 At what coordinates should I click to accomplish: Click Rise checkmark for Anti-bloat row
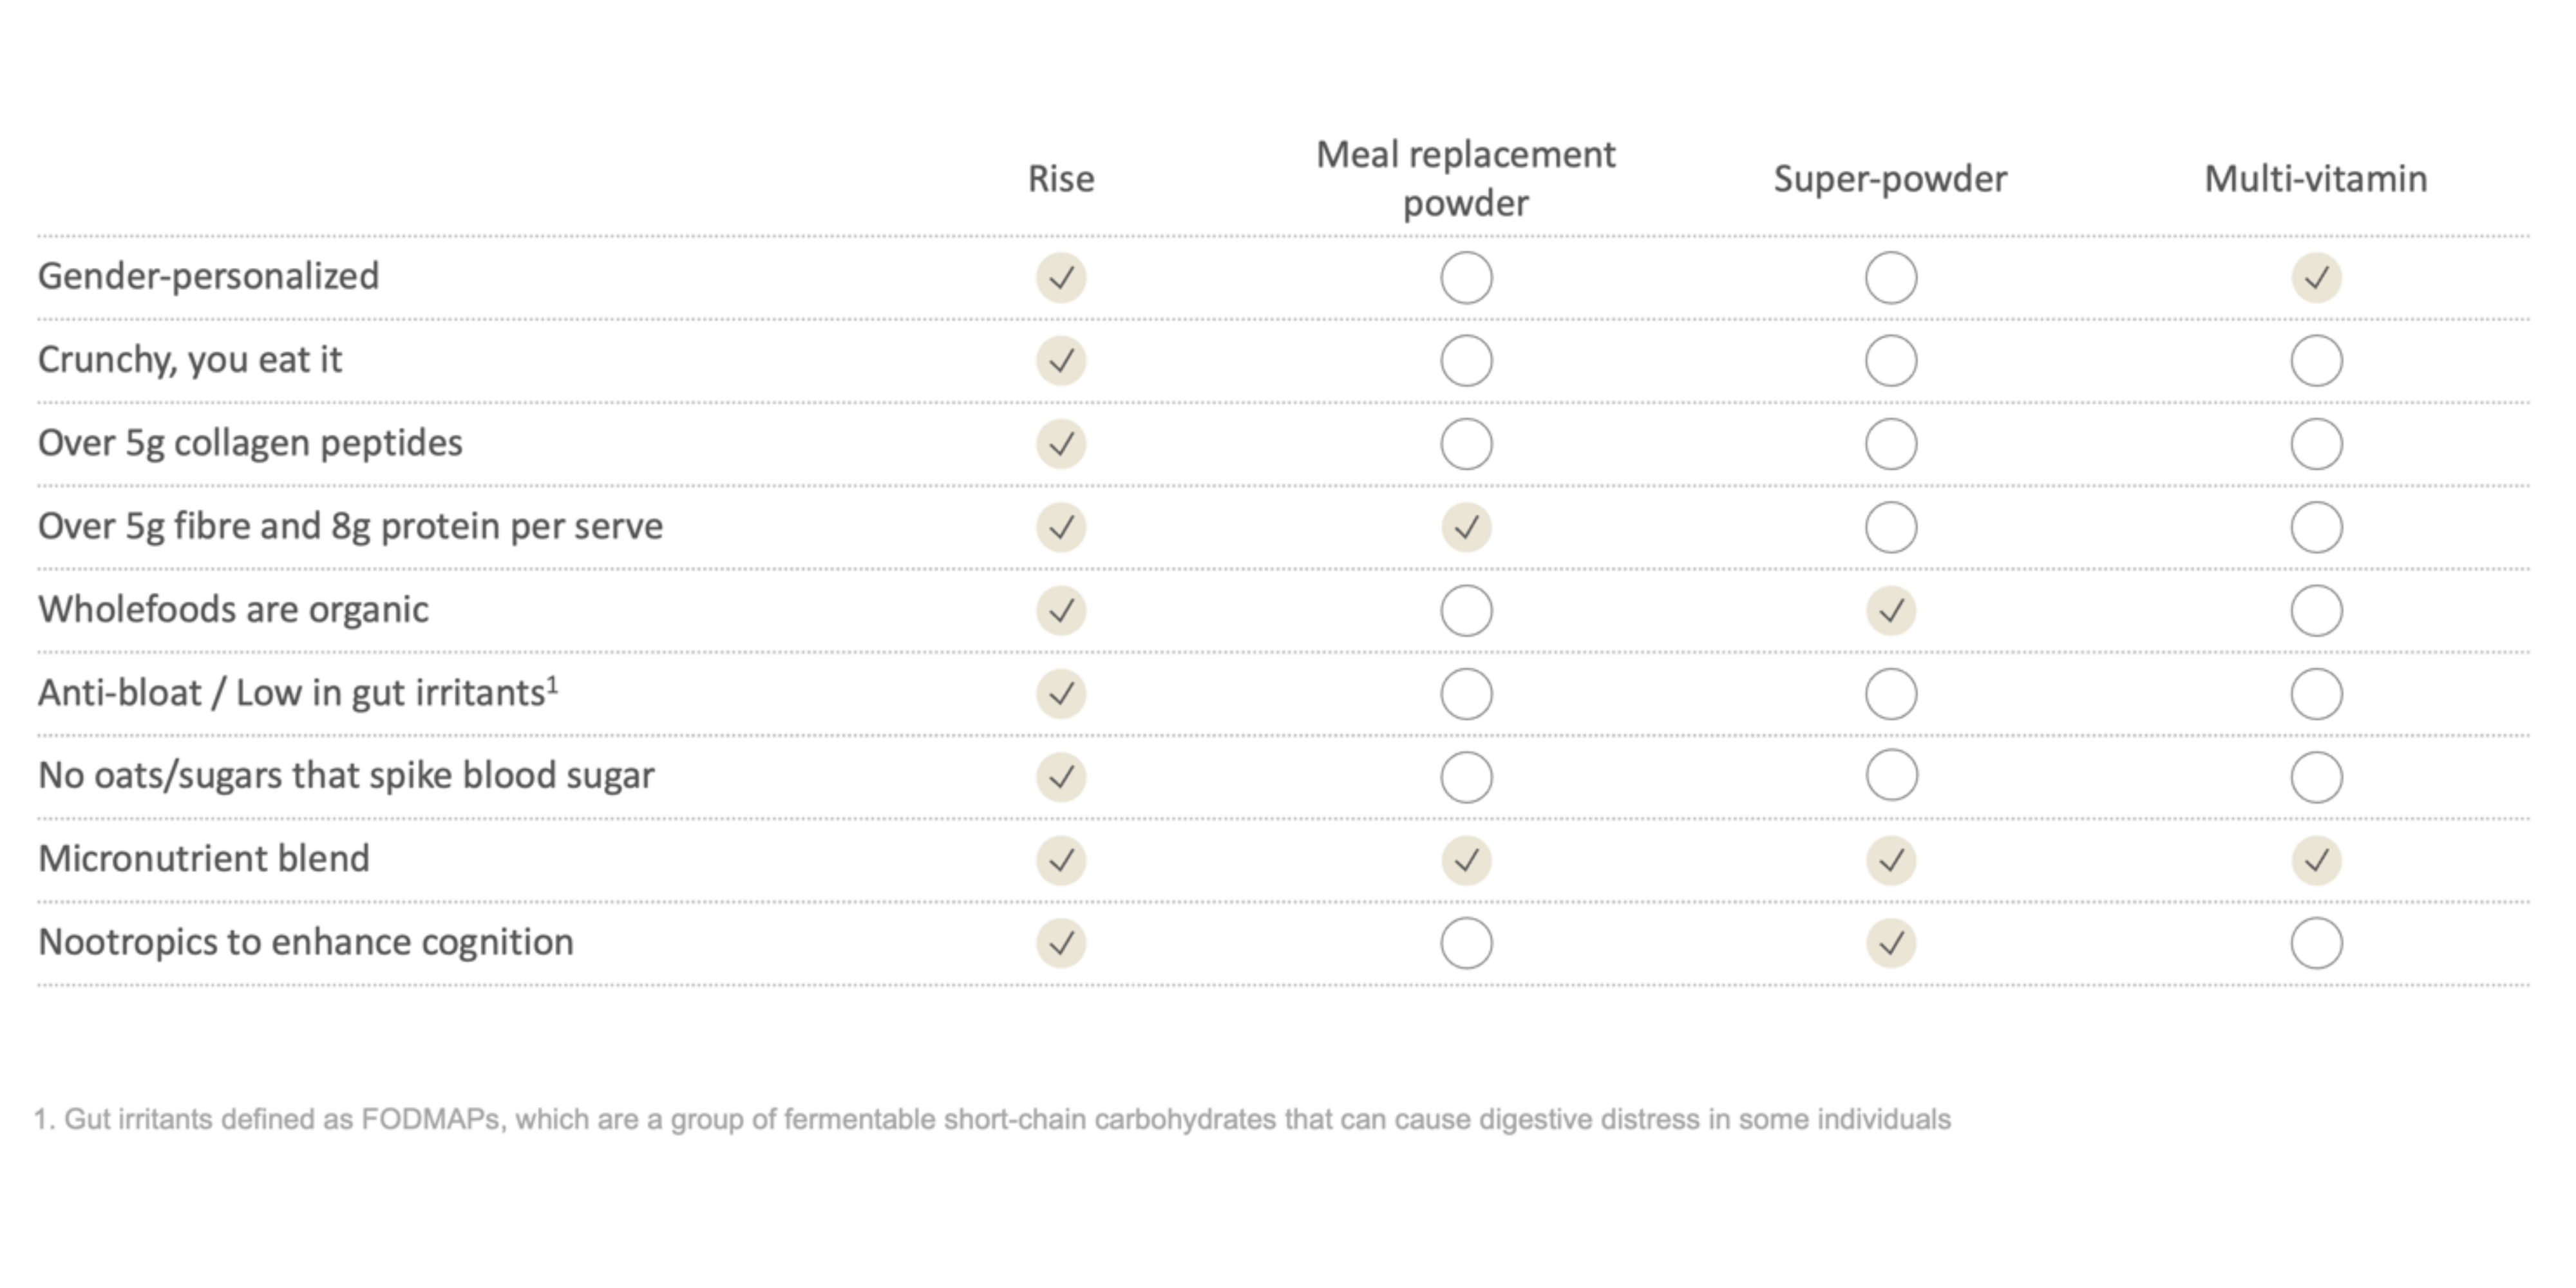click(x=1061, y=693)
